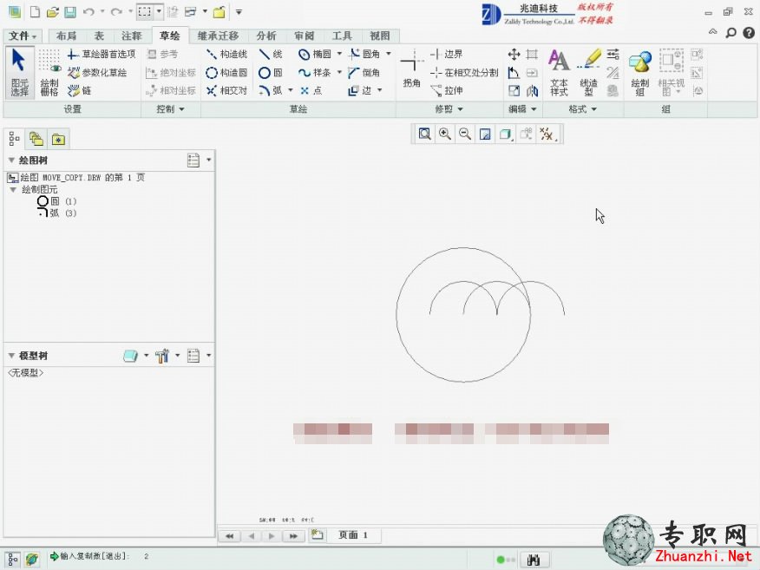
Task: Select the 边 edge tool
Action: pyautogui.click(x=360, y=90)
